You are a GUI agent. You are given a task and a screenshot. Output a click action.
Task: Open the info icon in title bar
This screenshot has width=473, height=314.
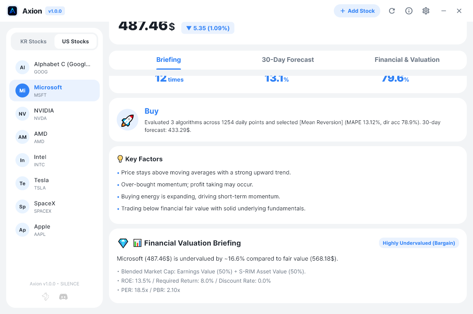coord(409,11)
